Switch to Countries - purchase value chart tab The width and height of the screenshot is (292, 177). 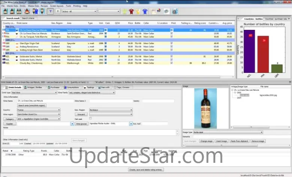coord(276,19)
